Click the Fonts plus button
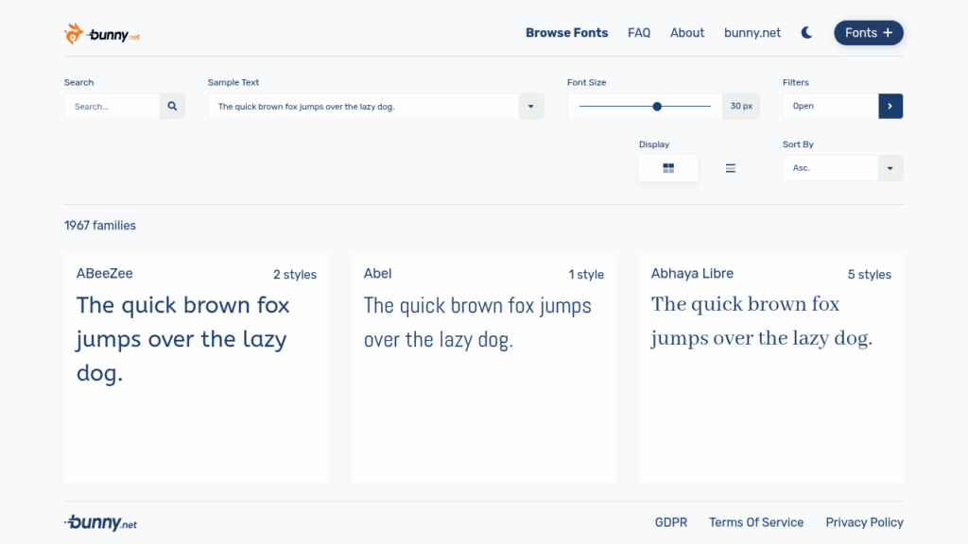The image size is (968, 544). (869, 33)
